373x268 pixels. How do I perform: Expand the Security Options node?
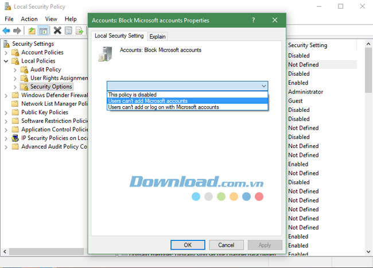pos(15,87)
